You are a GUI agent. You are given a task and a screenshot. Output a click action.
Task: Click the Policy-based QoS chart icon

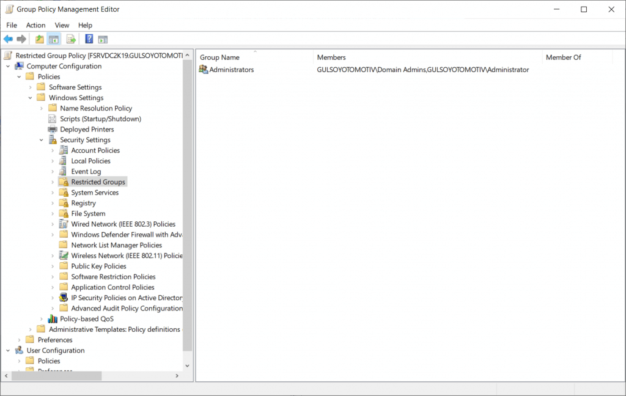53,319
